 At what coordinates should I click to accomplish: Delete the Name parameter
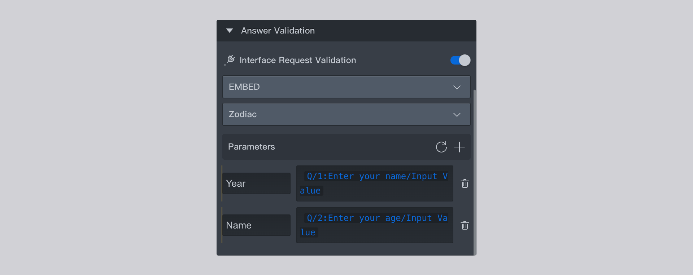point(465,225)
